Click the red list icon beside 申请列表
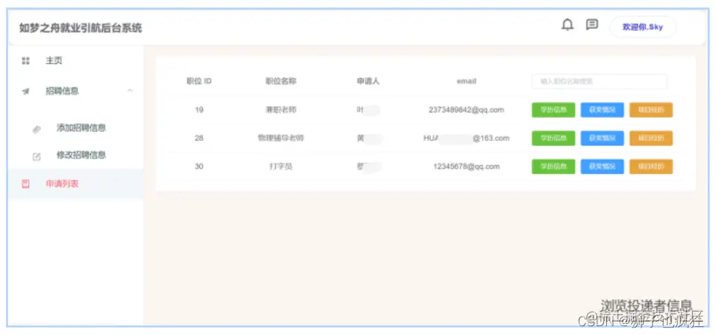 [x=26, y=184]
